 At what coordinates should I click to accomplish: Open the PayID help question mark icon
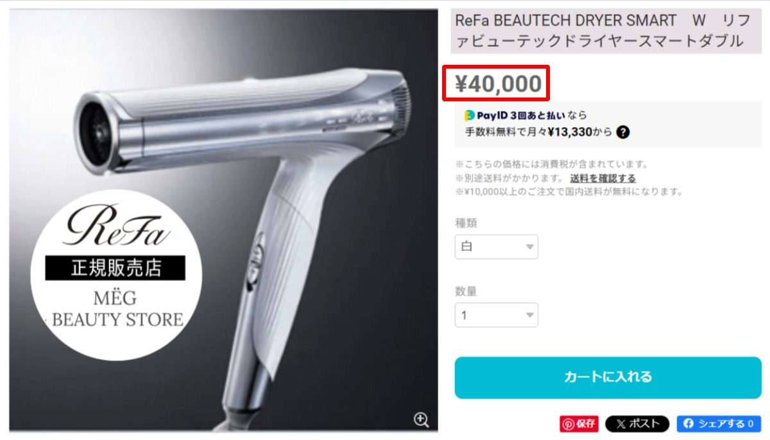pos(622,133)
